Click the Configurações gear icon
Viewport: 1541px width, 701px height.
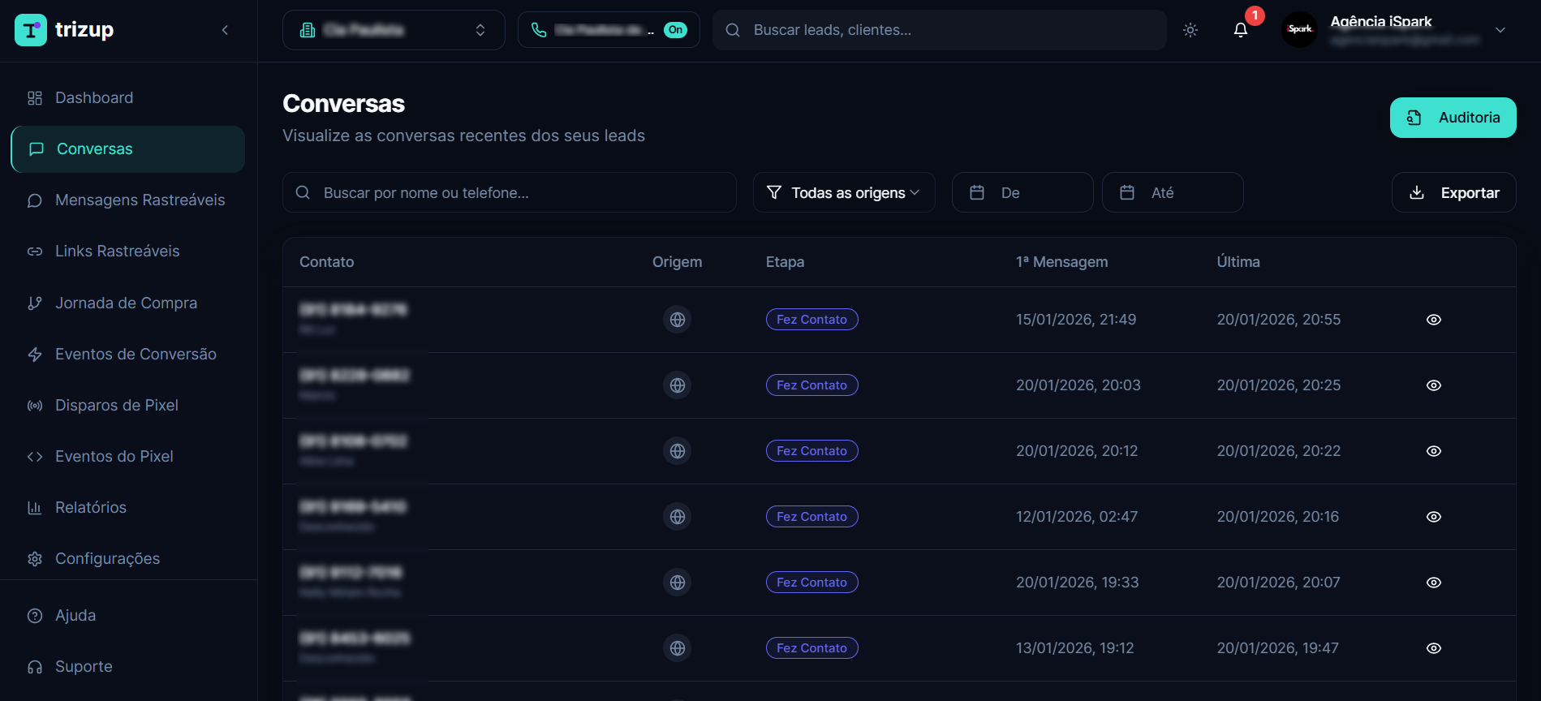tap(35, 558)
